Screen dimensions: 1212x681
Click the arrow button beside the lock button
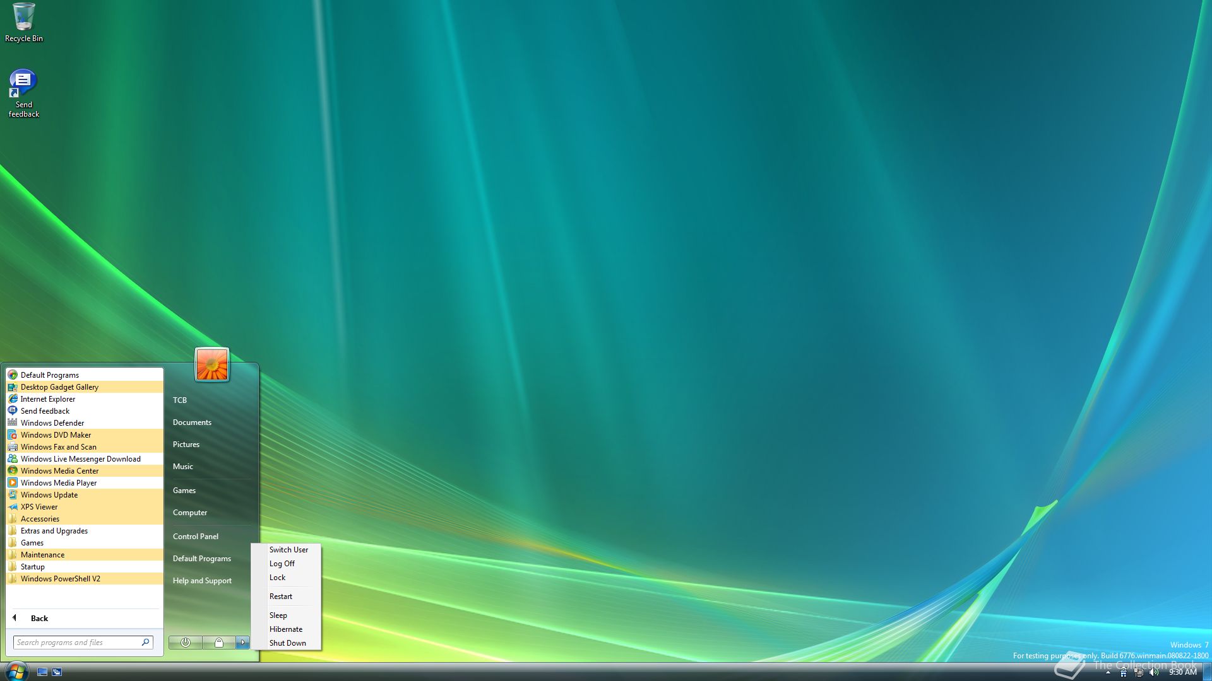(x=242, y=643)
